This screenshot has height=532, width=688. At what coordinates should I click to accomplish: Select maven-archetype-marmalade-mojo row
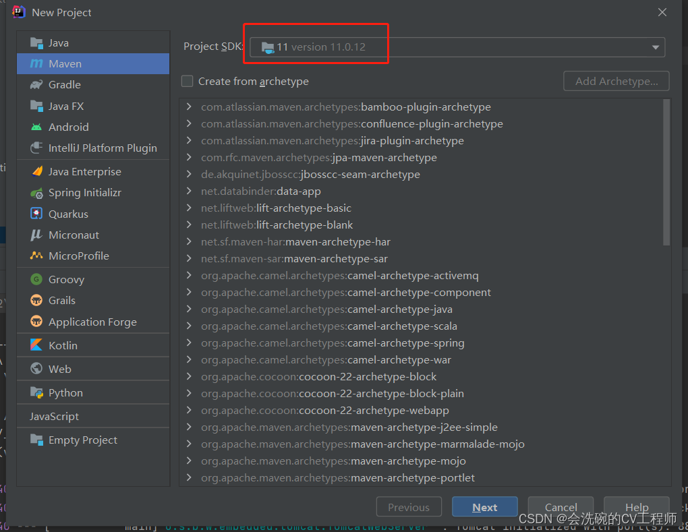click(x=421, y=444)
